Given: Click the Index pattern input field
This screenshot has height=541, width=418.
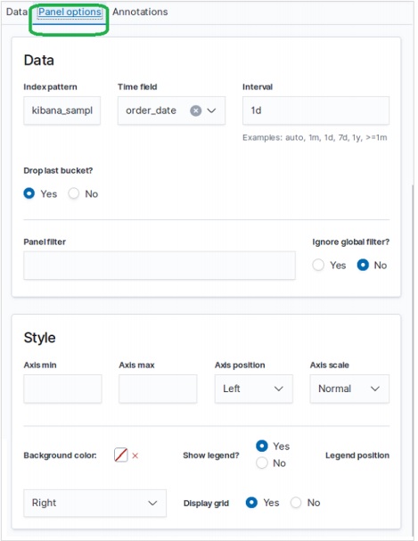Looking at the screenshot, I should pos(62,111).
